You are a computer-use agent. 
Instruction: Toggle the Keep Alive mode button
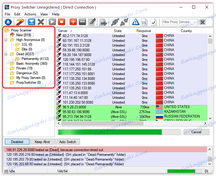click(x=42, y=142)
